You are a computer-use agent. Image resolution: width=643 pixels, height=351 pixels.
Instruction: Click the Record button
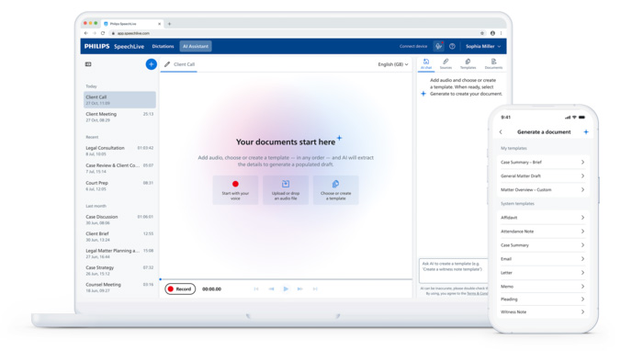(x=180, y=289)
